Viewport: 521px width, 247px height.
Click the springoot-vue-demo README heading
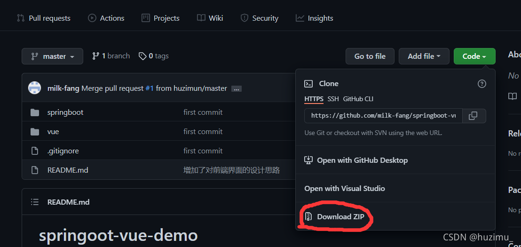[118, 235]
